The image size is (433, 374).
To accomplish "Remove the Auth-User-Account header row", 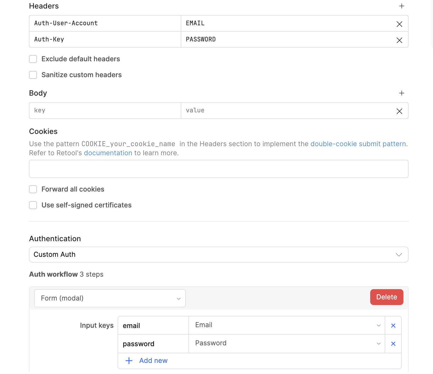I will tap(399, 24).
